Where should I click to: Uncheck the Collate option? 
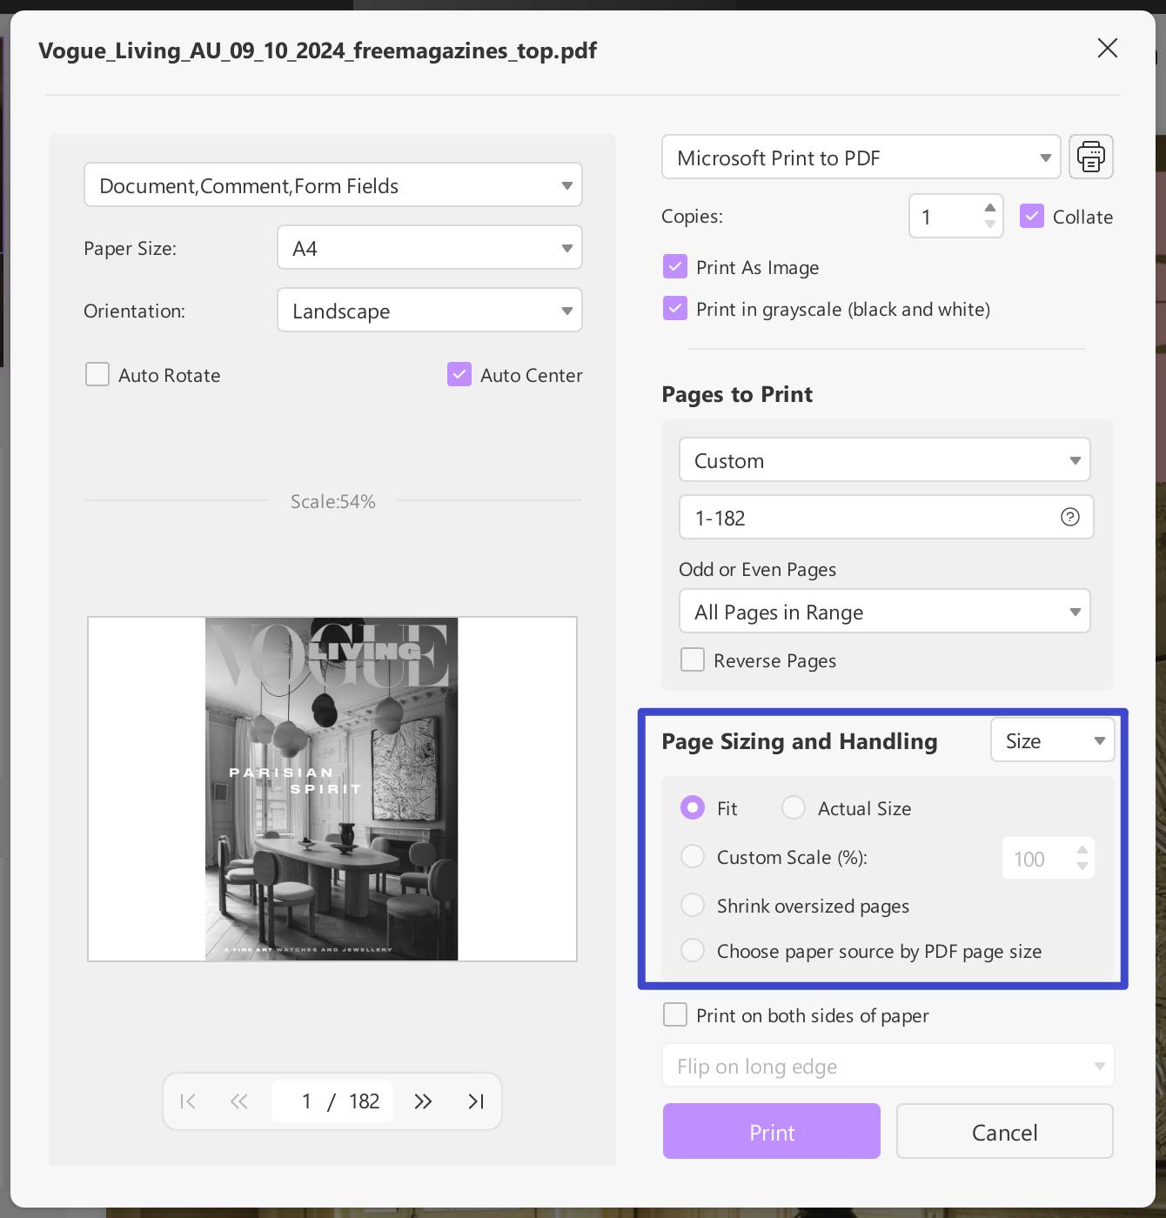point(1032,216)
